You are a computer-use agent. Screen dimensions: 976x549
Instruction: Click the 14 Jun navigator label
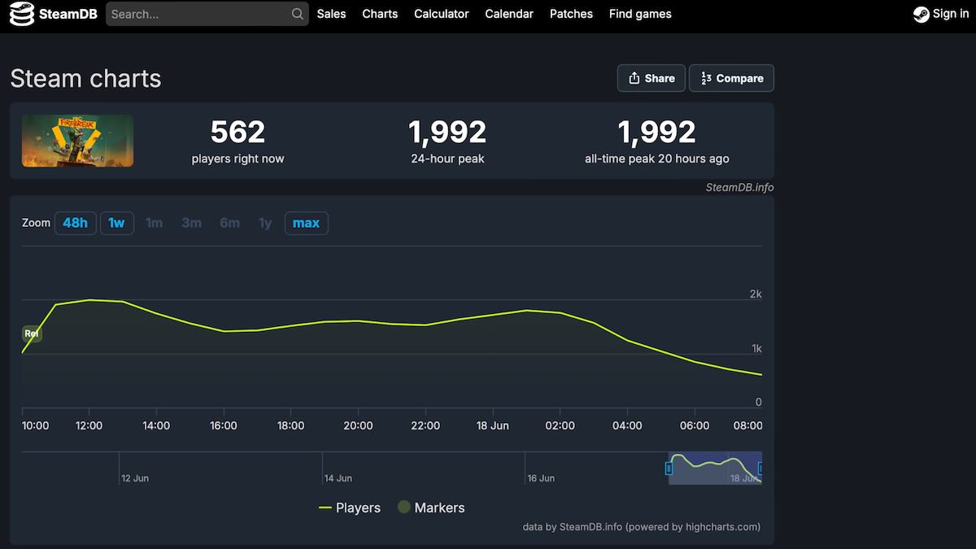click(338, 478)
